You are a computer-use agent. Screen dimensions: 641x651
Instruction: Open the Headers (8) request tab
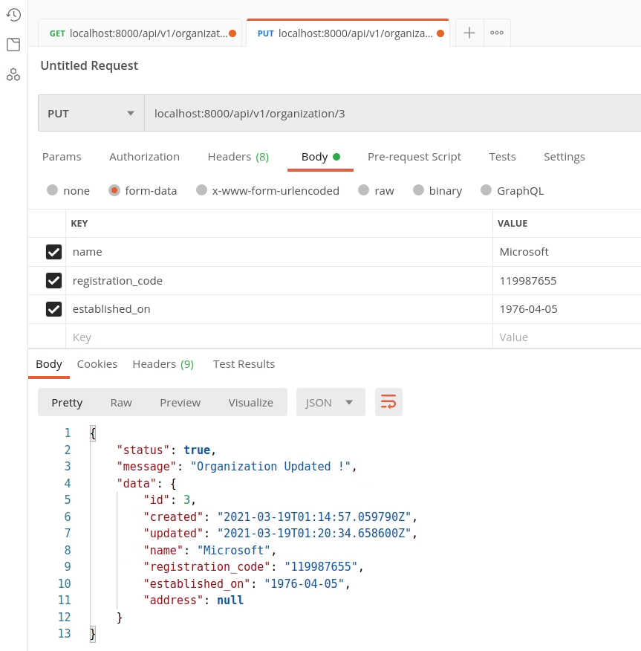[x=238, y=157]
